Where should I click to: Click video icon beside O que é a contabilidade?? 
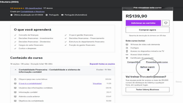point(15,84)
